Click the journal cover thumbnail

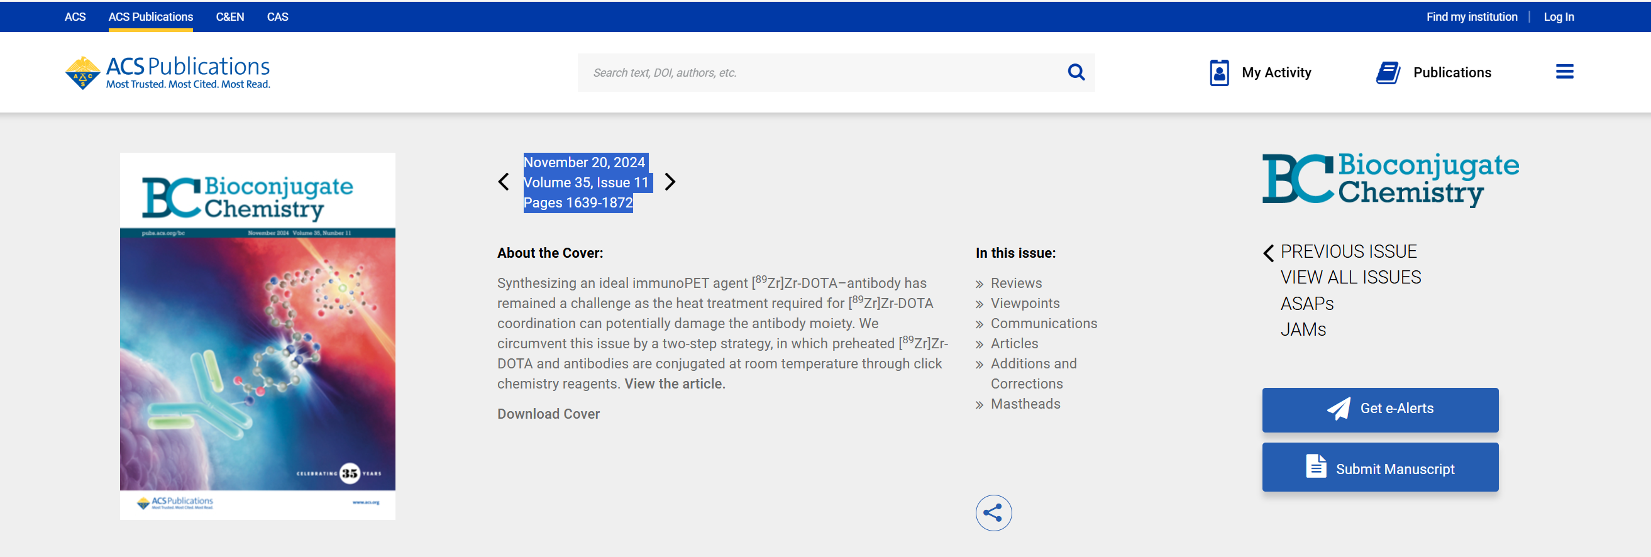tap(258, 336)
